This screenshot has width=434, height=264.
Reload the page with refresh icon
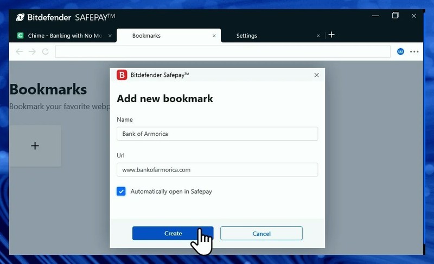46,51
